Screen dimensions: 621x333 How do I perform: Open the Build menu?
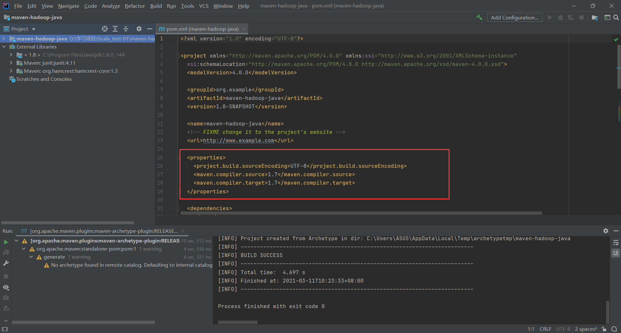[x=156, y=6]
